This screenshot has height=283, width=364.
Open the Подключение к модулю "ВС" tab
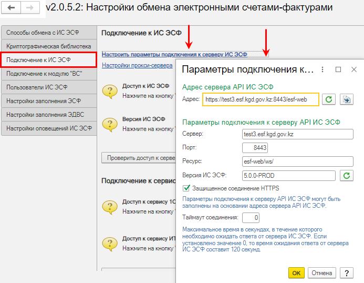pos(49,74)
